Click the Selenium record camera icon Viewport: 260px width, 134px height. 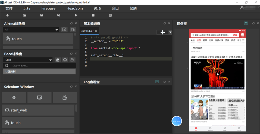[x=65, y=98]
